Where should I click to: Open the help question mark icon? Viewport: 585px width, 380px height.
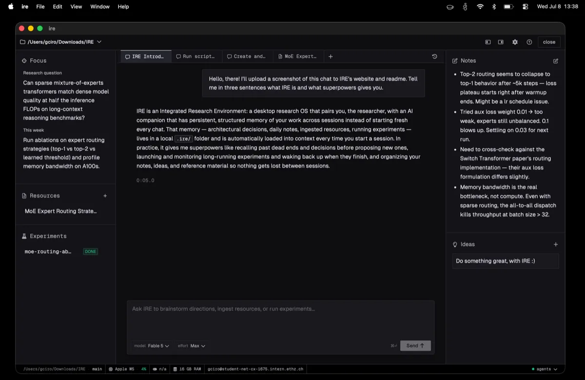click(x=529, y=42)
